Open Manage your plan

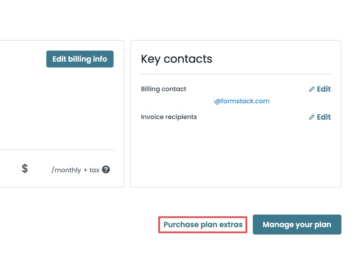tap(297, 225)
